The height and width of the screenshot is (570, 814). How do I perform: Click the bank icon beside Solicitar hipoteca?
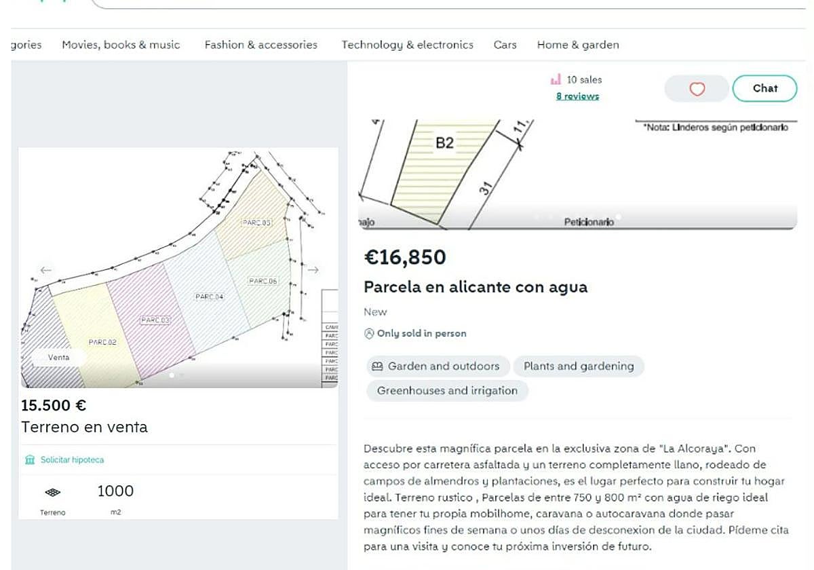click(x=29, y=460)
